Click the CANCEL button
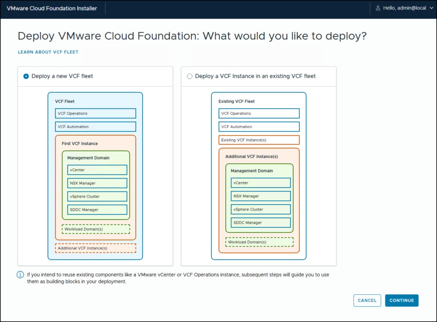 (x=367, y=301)
